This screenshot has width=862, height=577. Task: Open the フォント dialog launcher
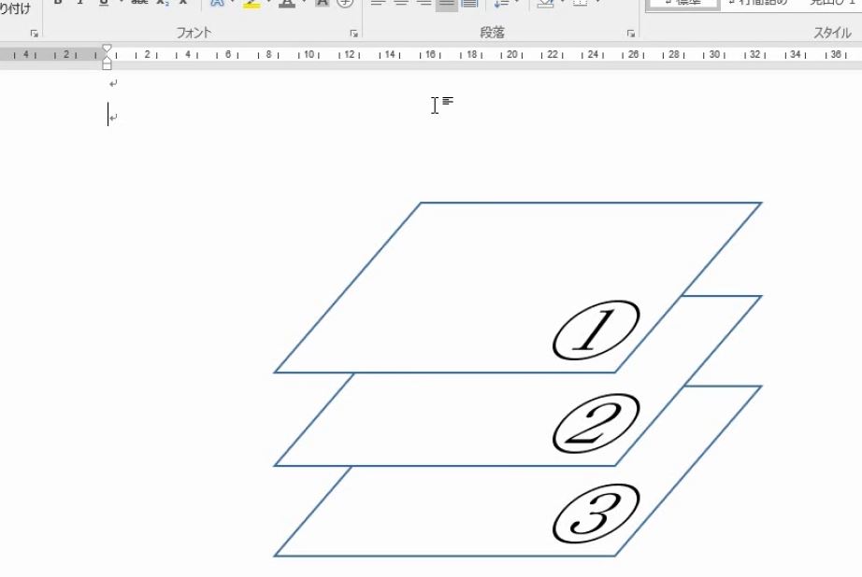tap(353, 34)
